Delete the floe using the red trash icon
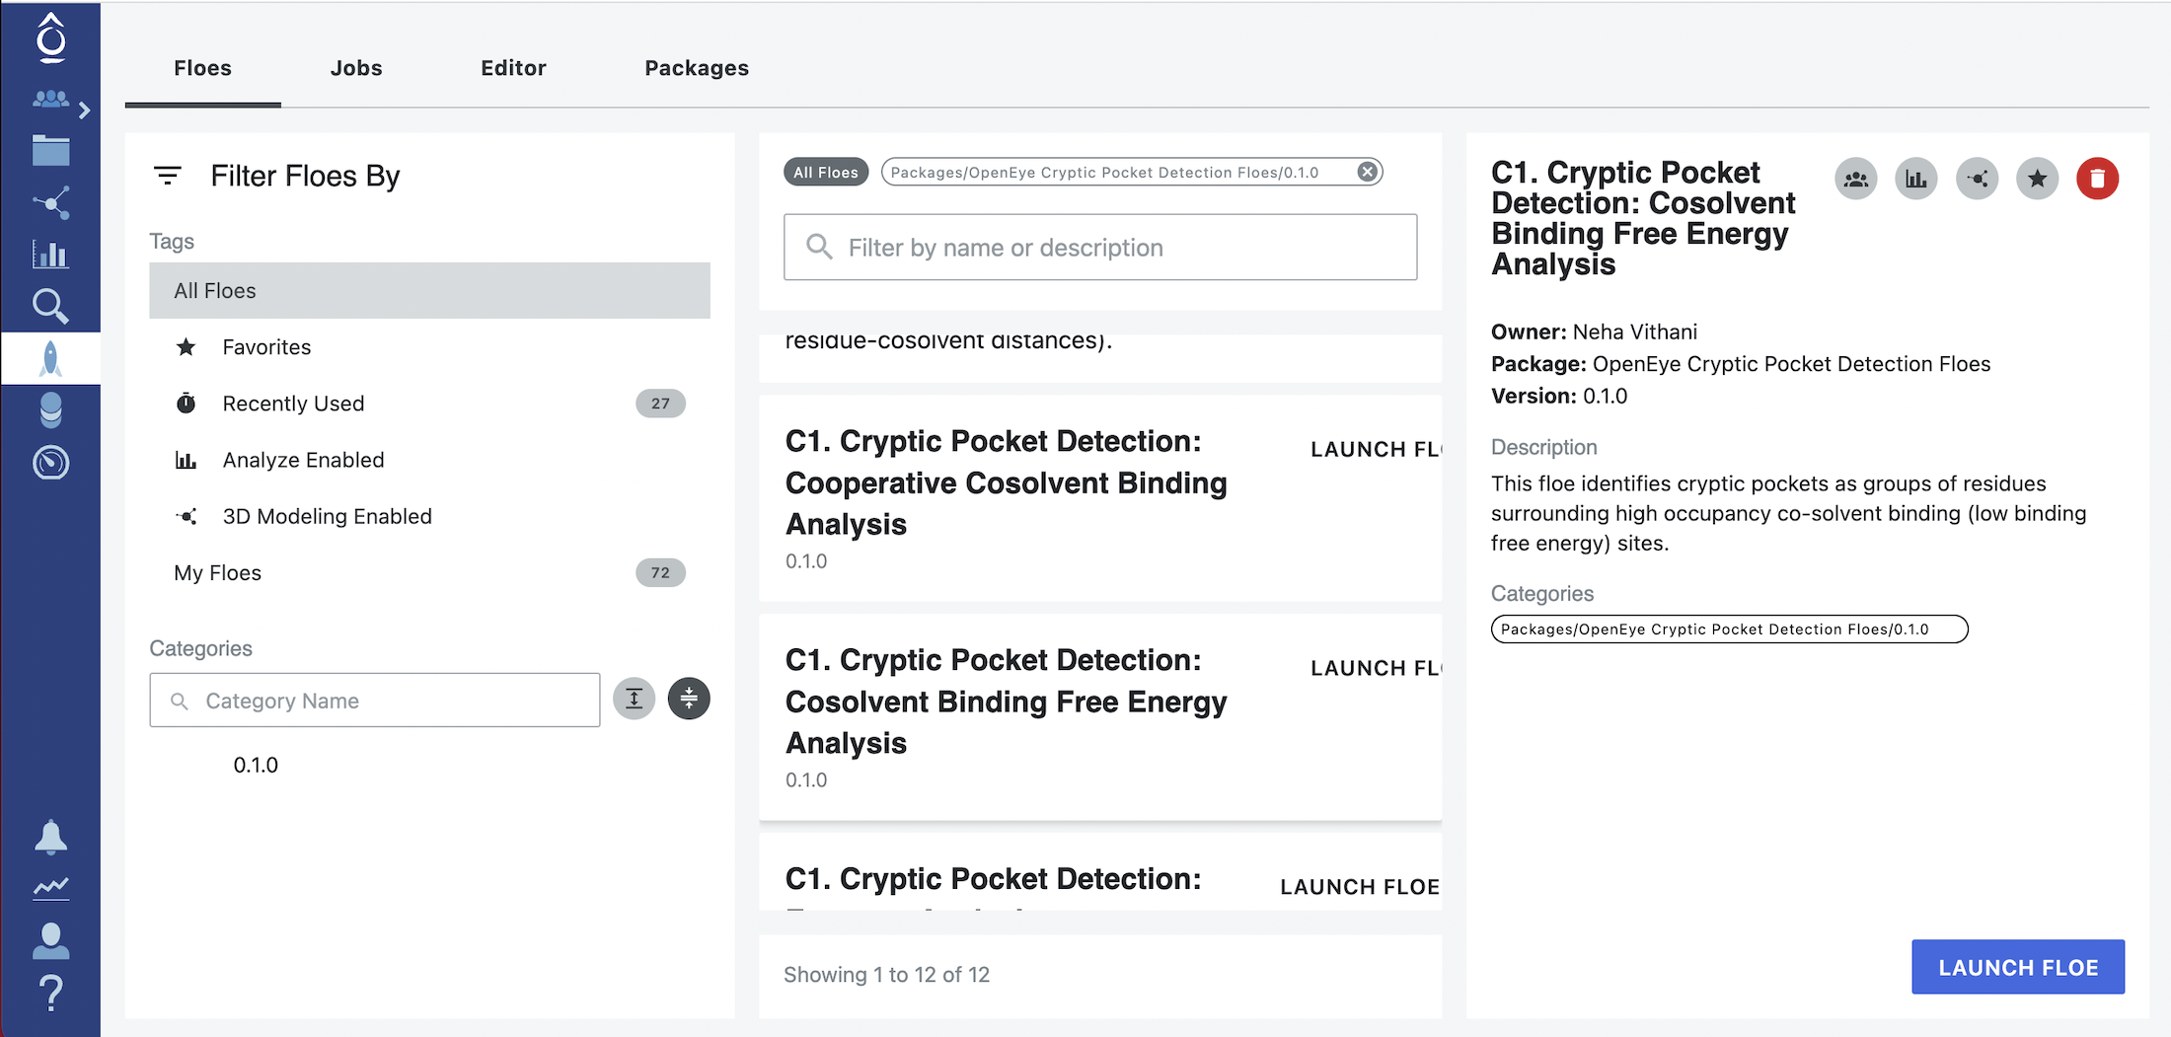The width and height of the screenshot is (2171, 1037). (2098, 179)
